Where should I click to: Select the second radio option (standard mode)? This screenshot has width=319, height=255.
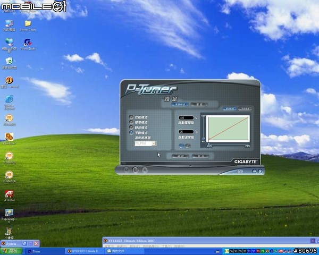coord(131,122)
